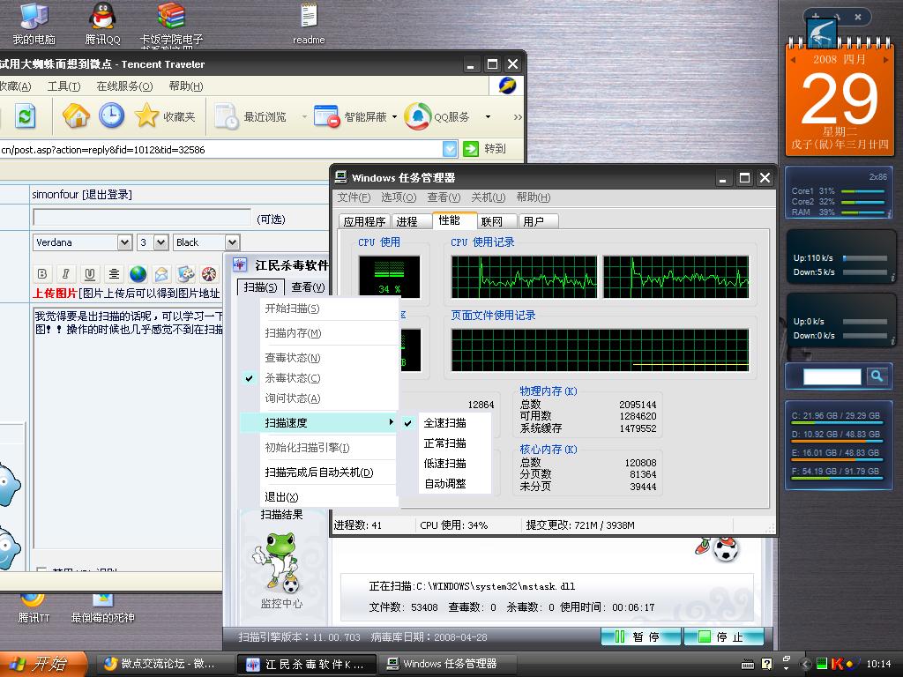Open QQ服务 toolbar icon
Viewport: 903px width, 677px height.
click(x=437, y=116)
